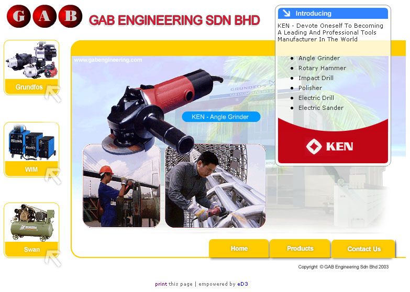The image size is (410, 292).
Task: Open the Contact Us page
Action: (x=364, y=249)
